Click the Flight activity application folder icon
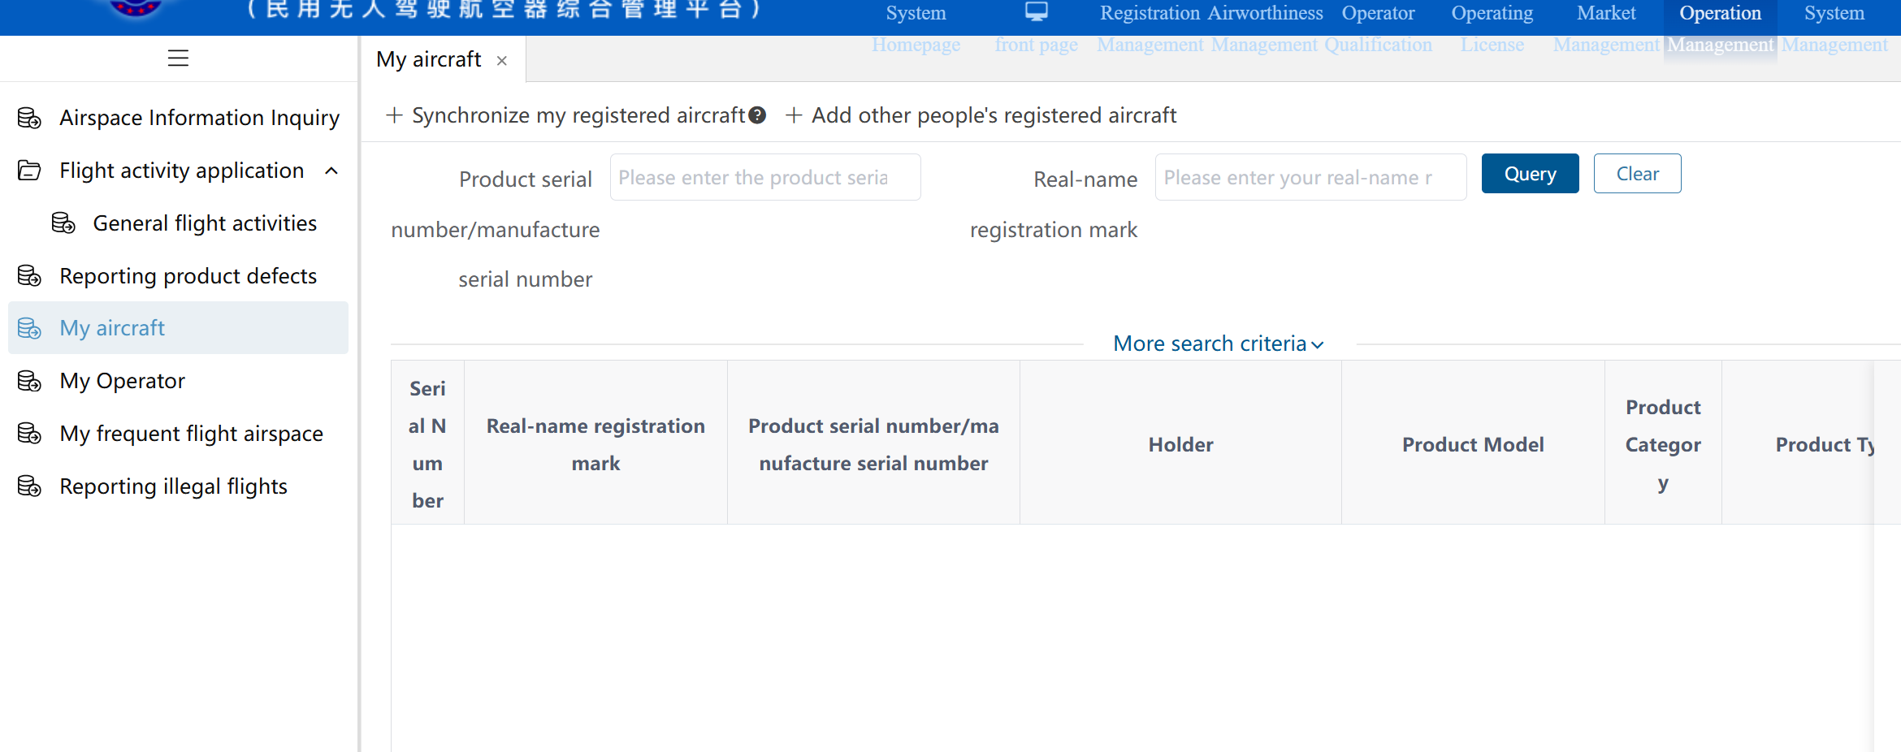The height and width of the screenshot is (752, 1901). pos(29,171)
